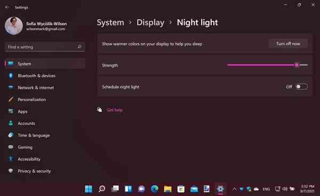Go to Display breadcrumb
The image size is (320, 196).
(x=150, y=22)
